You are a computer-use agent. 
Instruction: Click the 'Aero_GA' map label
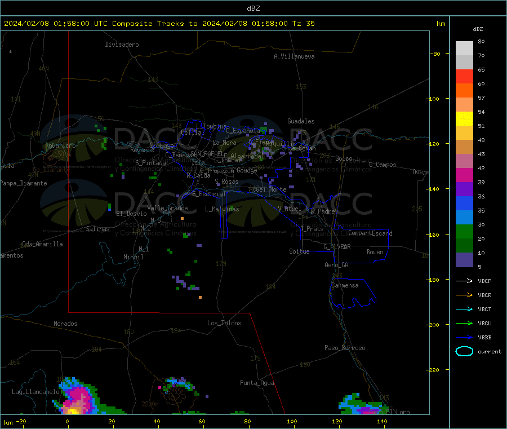[337, 265]
